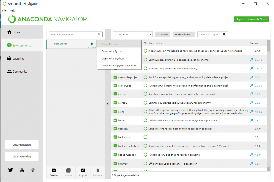Viewport: 274px width, 182px height.
Task: Toggle the beautifulsoup4 package checkbox
Action: click(x=115, y=155)
